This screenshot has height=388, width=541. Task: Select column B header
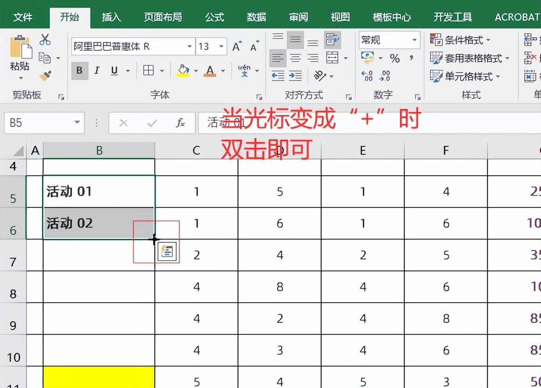[x=99, y=151]
